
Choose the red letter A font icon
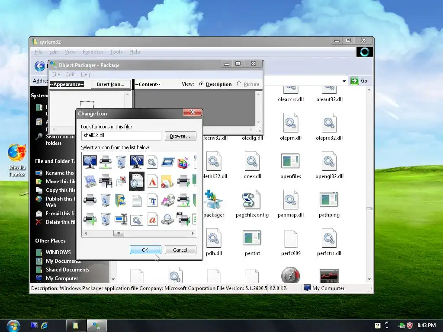point(152,181)
